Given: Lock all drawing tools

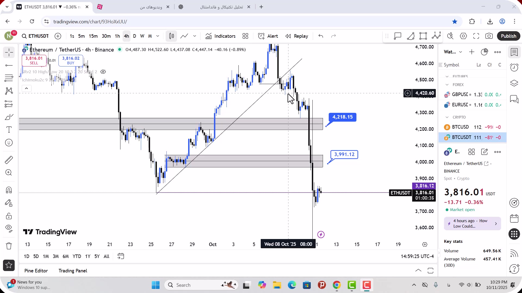Looking at the screenshot, I should pyautogui.click(x=9, y=216).
